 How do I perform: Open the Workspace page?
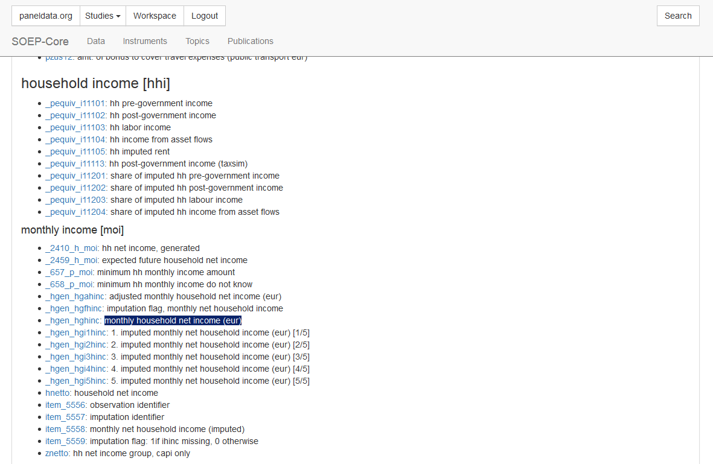click(155, 16)
